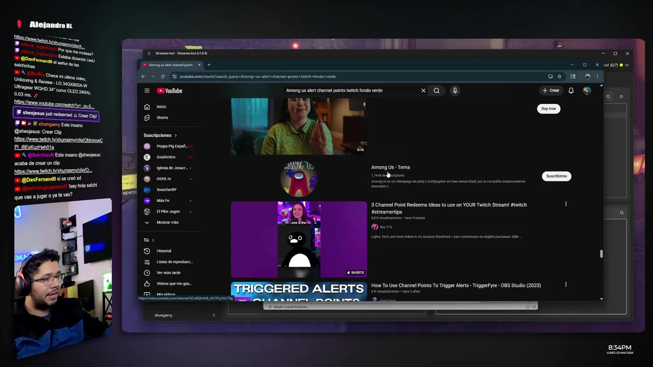Open El Pibe Jugon subscription channel

tap(168, 212)
